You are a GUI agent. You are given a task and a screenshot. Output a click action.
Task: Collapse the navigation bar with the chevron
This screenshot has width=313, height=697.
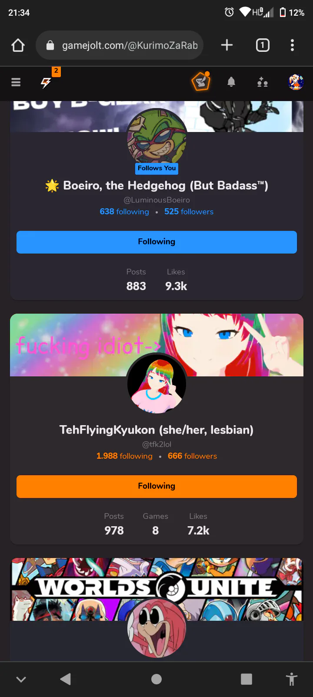tap(21, 679)
